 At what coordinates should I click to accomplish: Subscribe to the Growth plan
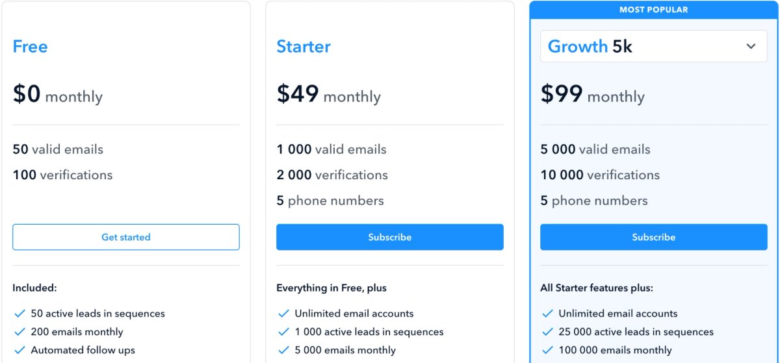[653, 237]
